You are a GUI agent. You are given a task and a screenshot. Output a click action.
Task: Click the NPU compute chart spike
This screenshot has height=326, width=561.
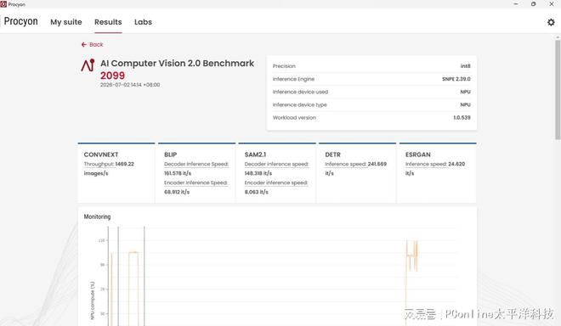[x=411, y=256]
